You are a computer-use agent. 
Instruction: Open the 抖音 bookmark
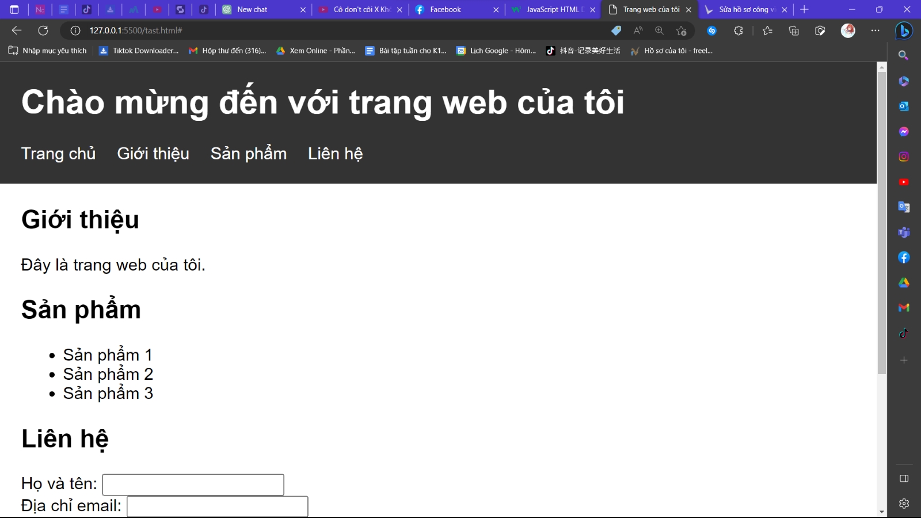583,51
